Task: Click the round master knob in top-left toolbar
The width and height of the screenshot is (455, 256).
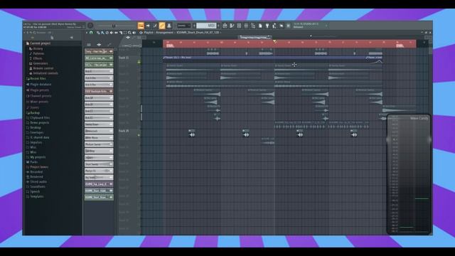Action: click(x=90, y=26)
